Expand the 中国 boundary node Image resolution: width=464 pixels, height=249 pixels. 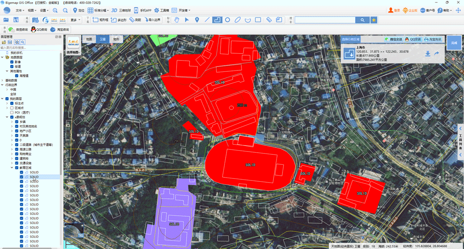[7, 89]
